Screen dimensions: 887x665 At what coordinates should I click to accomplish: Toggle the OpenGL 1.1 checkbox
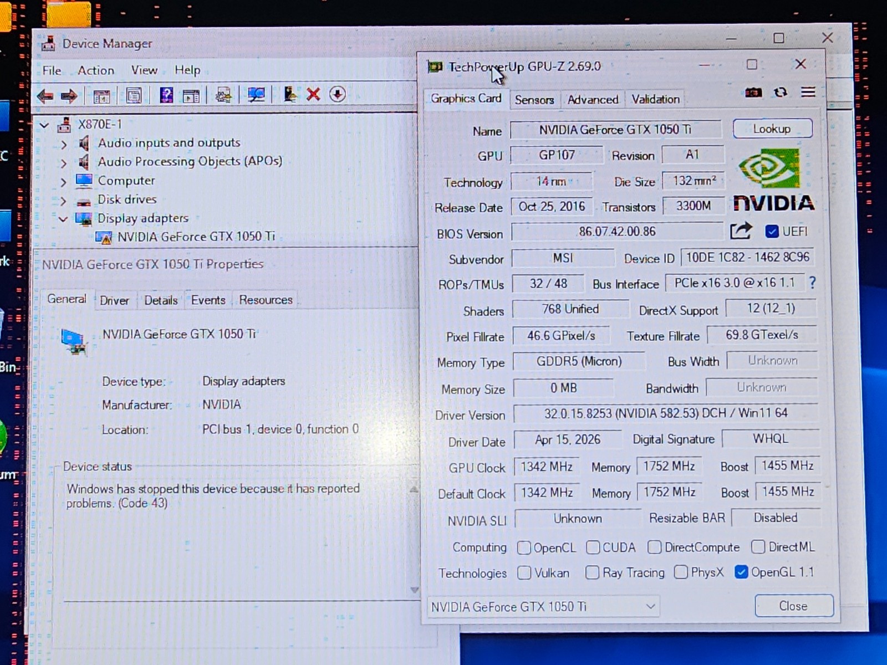click(x=741, y=572)
